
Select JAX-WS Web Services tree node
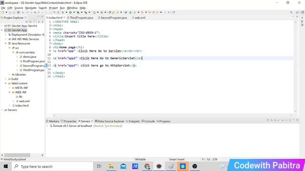tap(25, 39)
